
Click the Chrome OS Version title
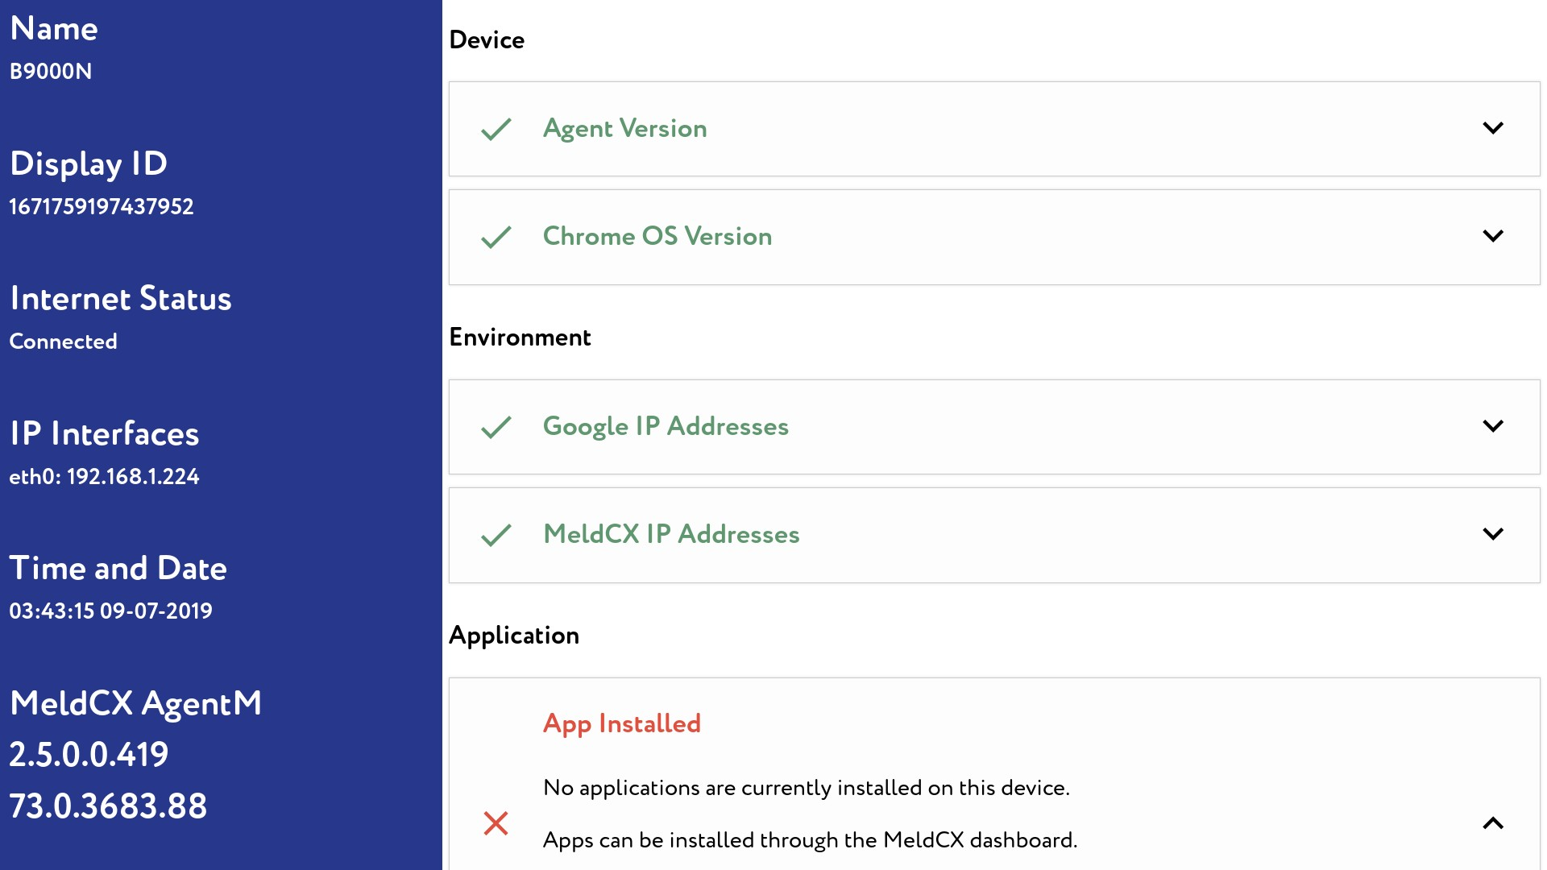657,236
